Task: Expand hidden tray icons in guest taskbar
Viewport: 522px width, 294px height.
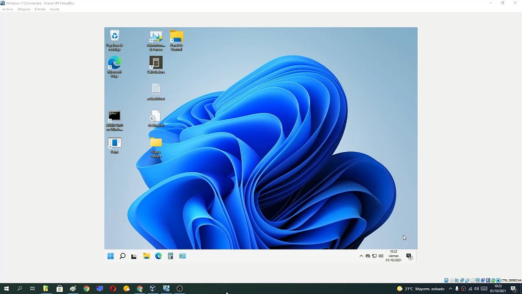Action: [361, 256]
